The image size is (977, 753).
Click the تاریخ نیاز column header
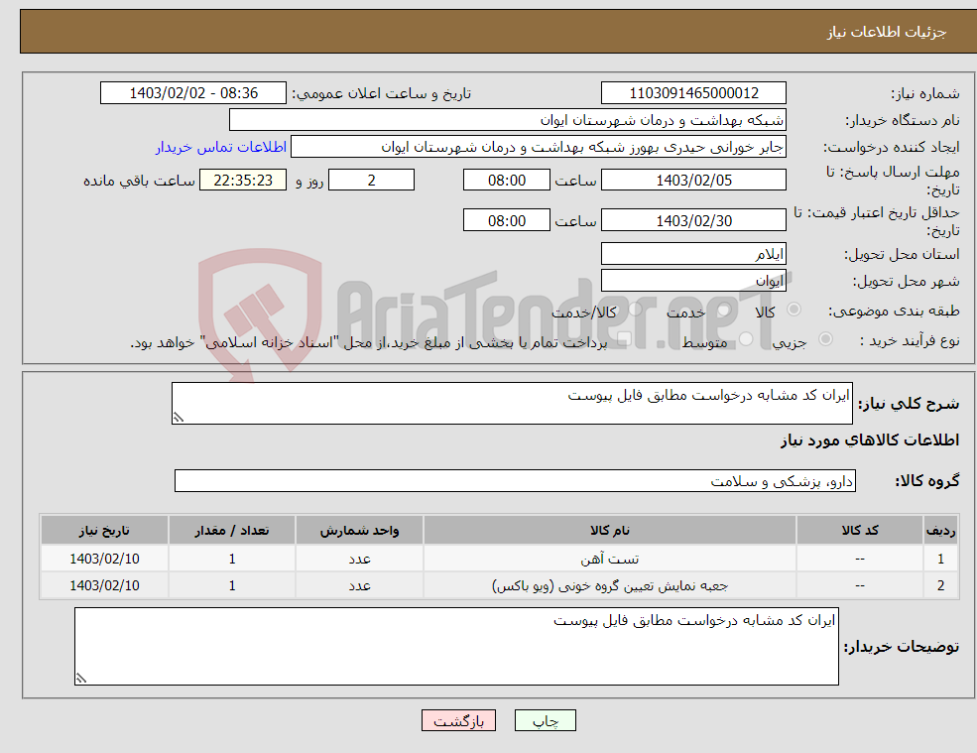click(105, 530)
